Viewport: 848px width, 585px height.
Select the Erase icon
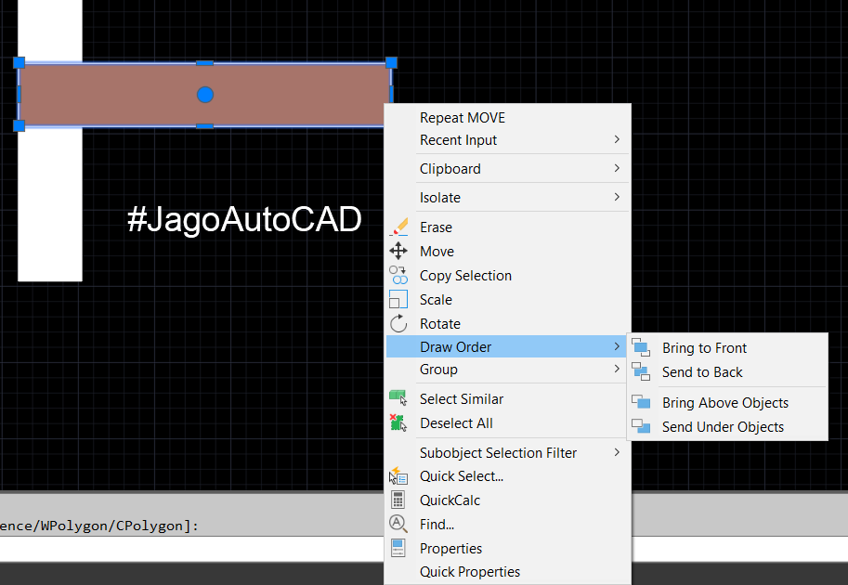coord(398,227)
